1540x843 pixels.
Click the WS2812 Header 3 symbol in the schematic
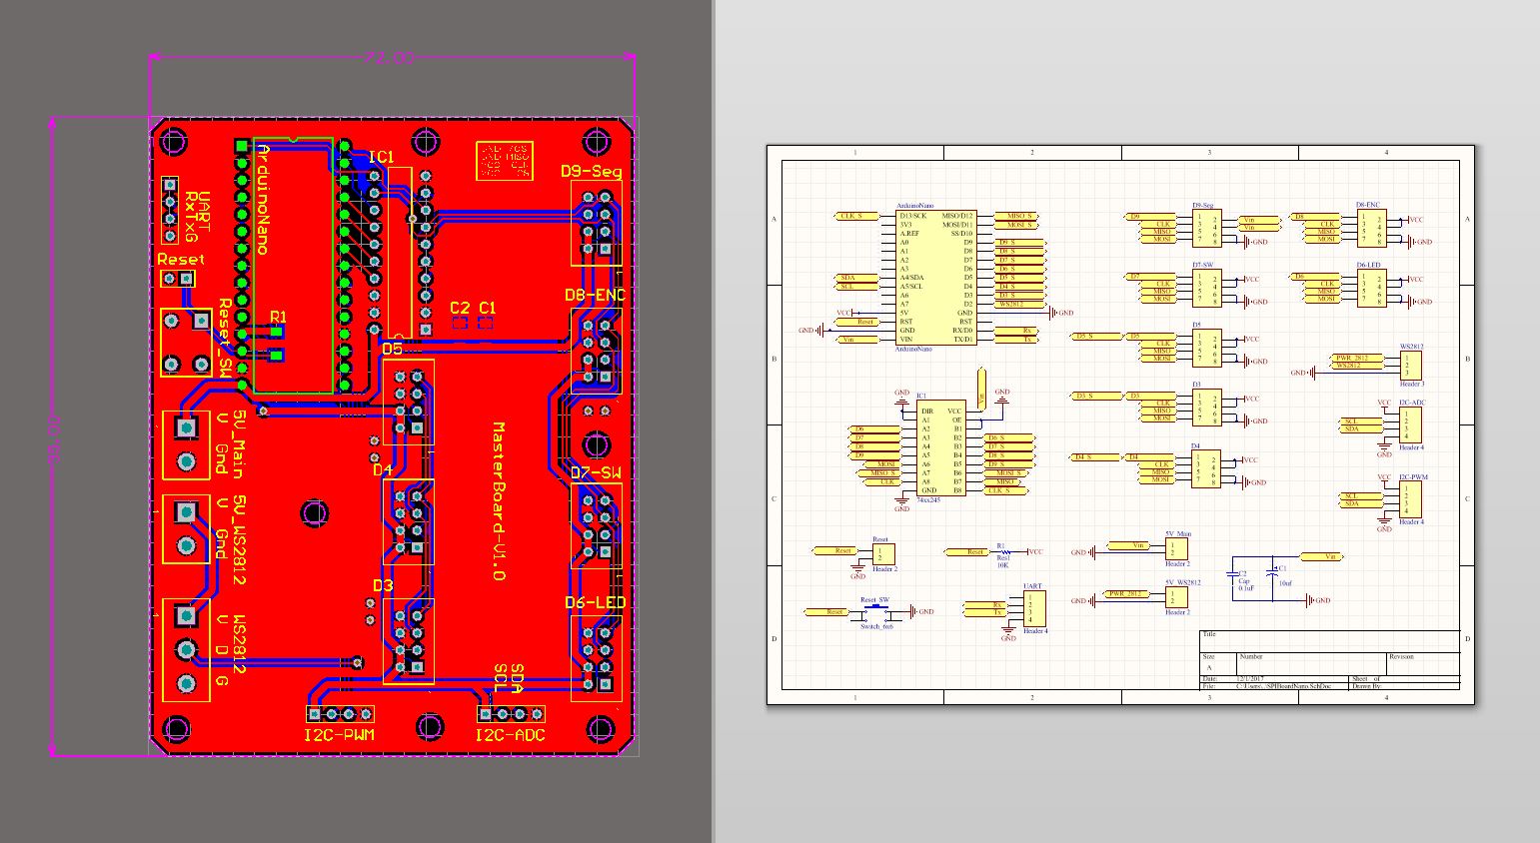click(x=1411, y=366)
